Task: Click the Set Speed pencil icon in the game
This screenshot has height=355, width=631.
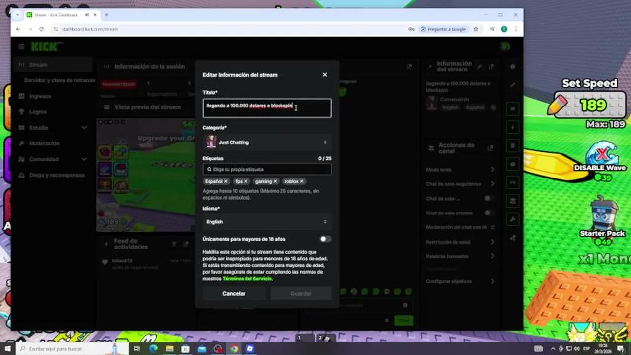Action: click(x=558, y=105)
